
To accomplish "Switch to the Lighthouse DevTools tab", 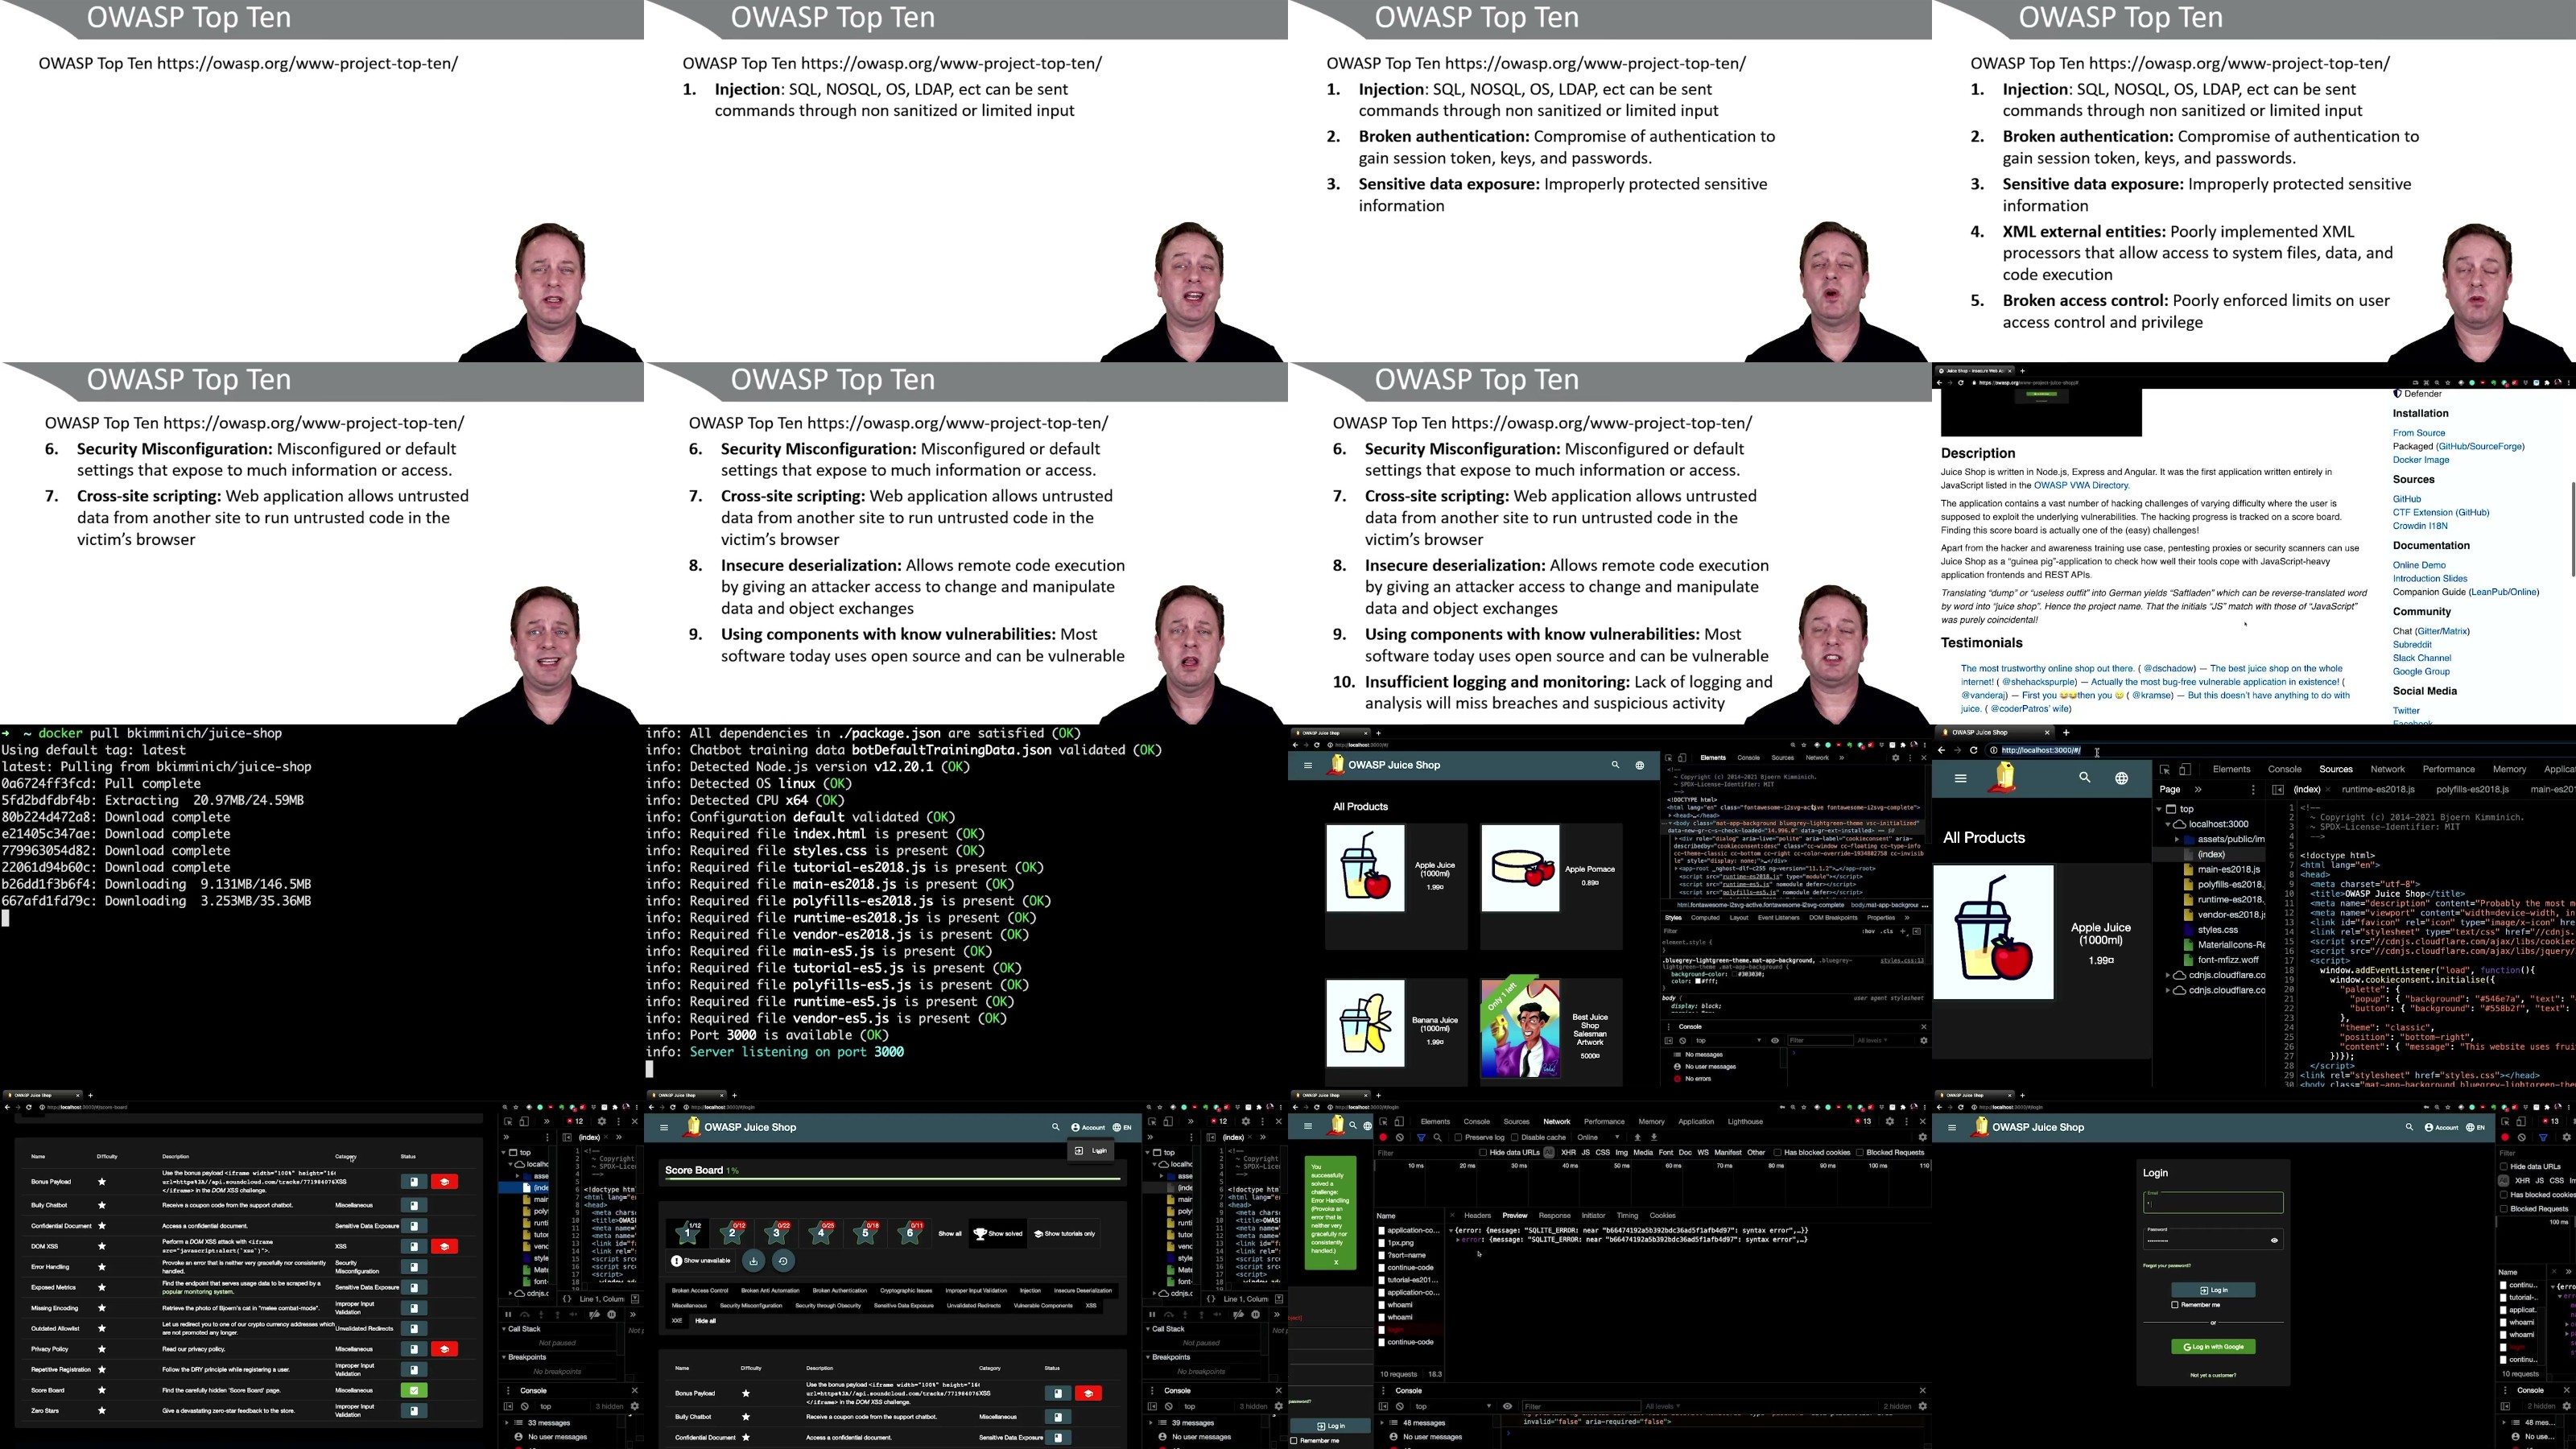I will click(x=1745, y=1121).
